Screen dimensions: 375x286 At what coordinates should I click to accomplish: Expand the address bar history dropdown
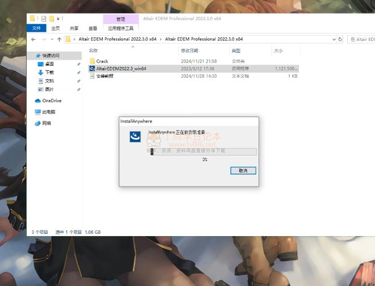[334, 39]
